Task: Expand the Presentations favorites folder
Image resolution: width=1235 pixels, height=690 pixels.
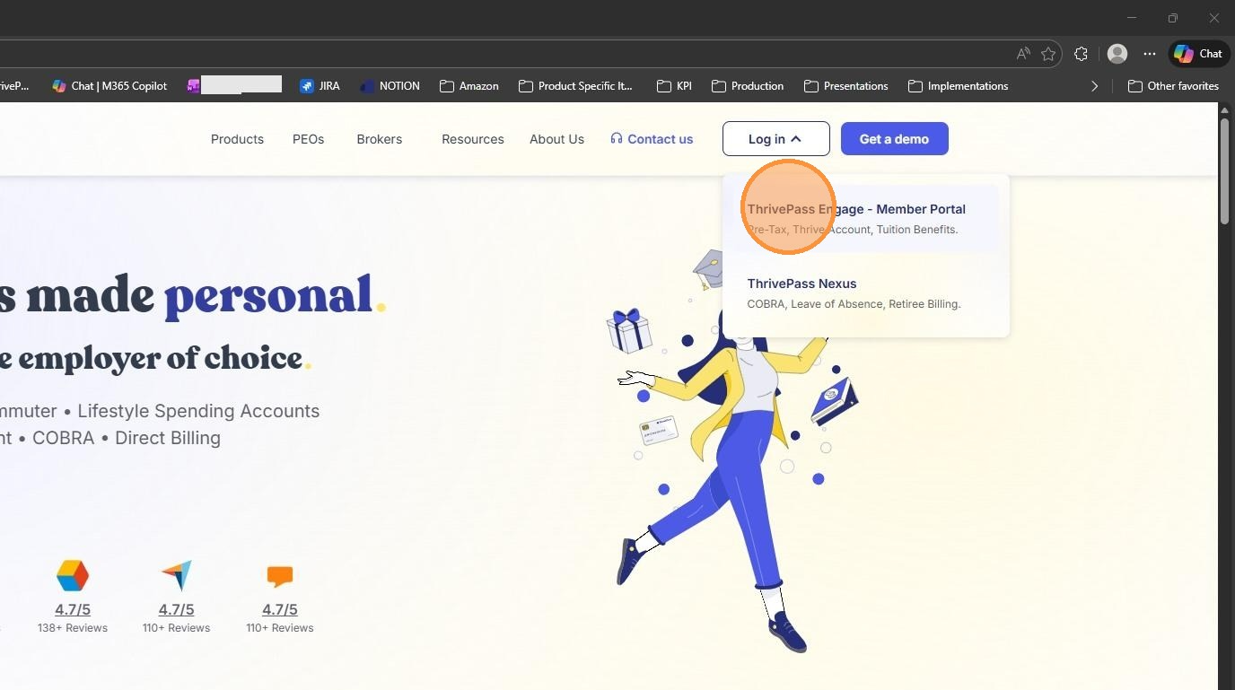Action: [846, 86]
